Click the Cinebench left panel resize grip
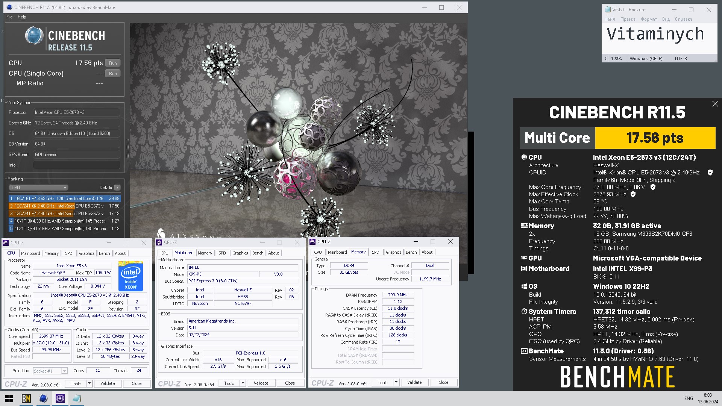Image resolution: width=722 pixels, height=406 pixels. pyautogui.click(x=127, y=150)
